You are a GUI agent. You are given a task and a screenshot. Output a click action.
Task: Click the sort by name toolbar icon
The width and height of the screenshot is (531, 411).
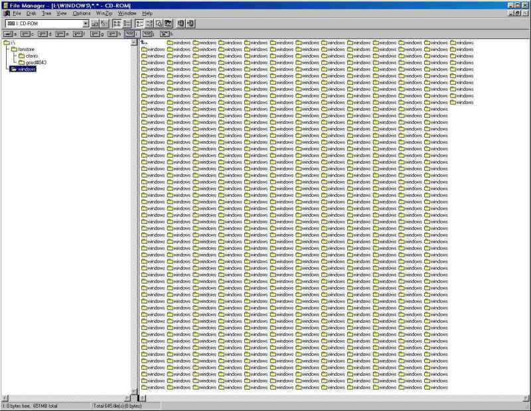pyautogui.click(x=139, y=23)
